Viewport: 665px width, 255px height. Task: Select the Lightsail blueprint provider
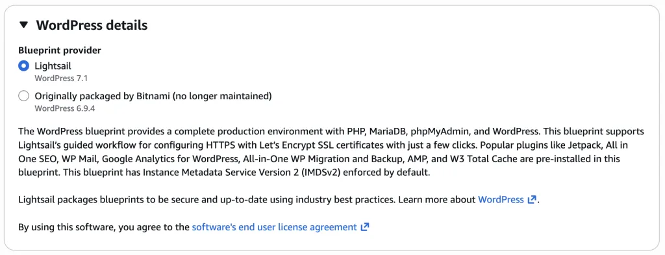point(24,66)
